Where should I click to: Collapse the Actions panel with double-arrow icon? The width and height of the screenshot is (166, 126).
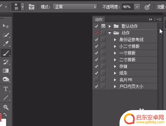click(150, 20)
